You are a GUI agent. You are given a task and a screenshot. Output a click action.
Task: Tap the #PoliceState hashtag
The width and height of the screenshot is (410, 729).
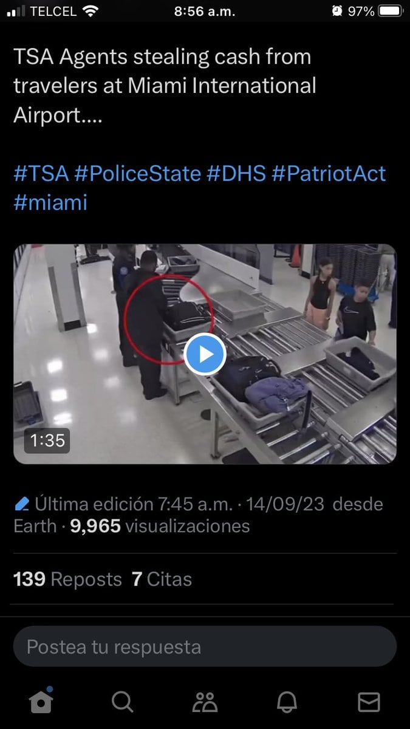point(137,173)
